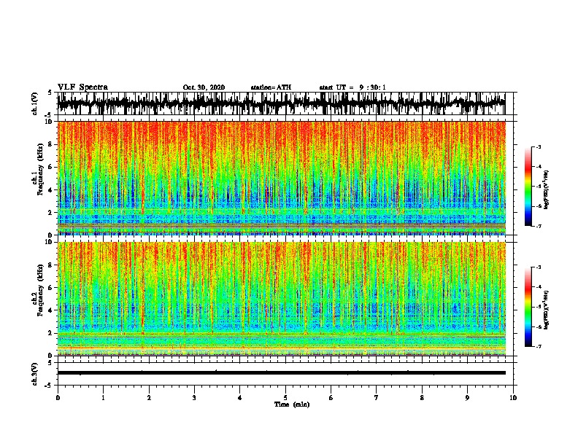Click time axis tick label "8"

pyautogui.click(x=422, y=398)
